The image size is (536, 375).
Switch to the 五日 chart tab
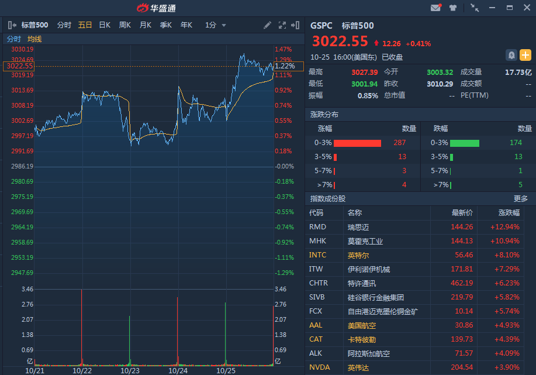pos(85,25)
